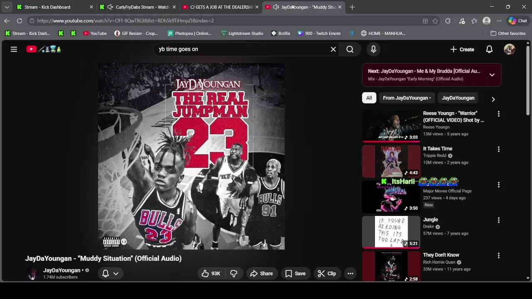Start voice search with the microphone
This screenshot has height=299, width=532.
coord(373,49)
